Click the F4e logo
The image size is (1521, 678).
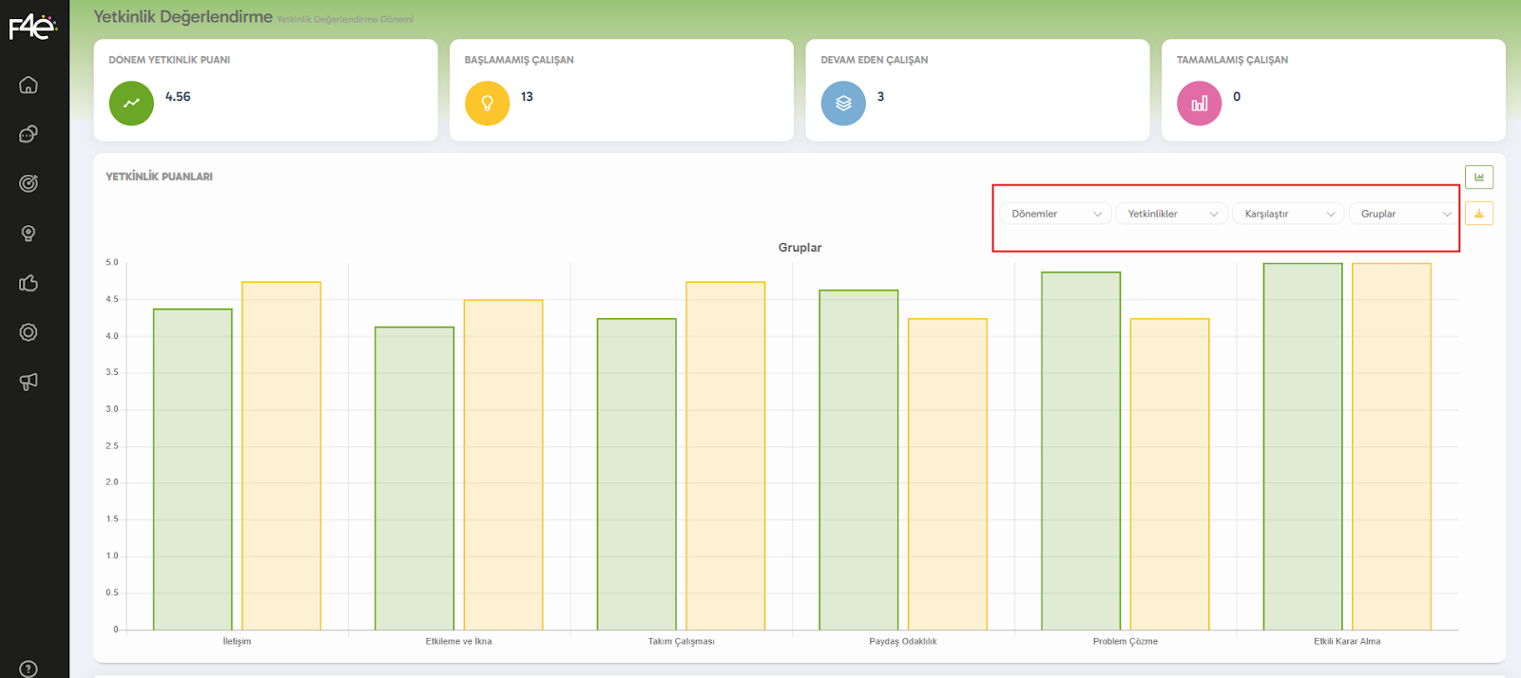click(x=33, y=28)
